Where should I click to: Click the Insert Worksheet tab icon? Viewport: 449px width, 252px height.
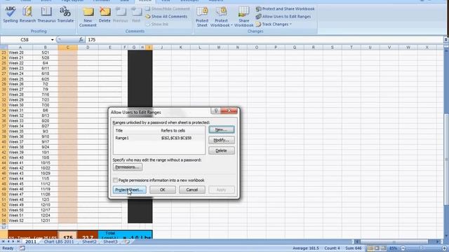point(127,241)
